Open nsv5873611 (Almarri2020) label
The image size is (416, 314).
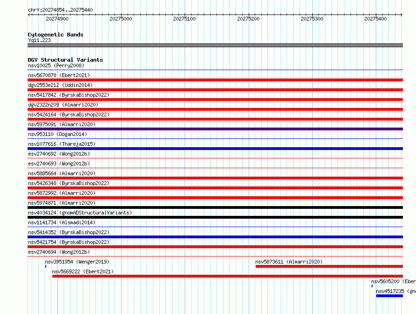pyautogui.click(x=289, y=262)
